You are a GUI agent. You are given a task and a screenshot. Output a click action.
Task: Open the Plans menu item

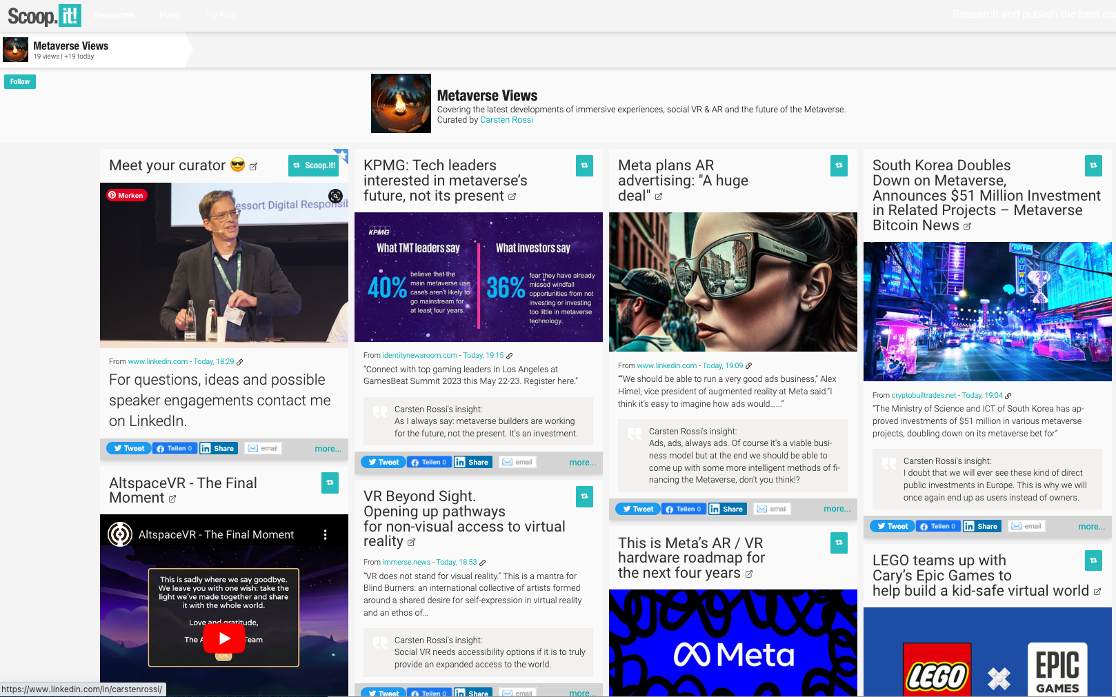(x=170, y=15)
